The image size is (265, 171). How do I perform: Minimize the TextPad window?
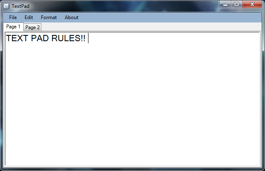click(225, 5)
